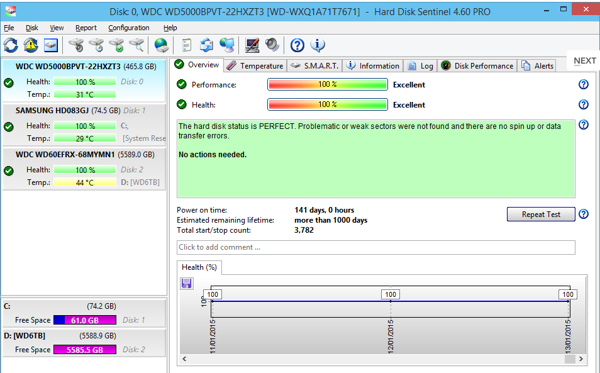
Task: Open the disk with magnifier surface test icon
Action: click(x=136, y=45)
